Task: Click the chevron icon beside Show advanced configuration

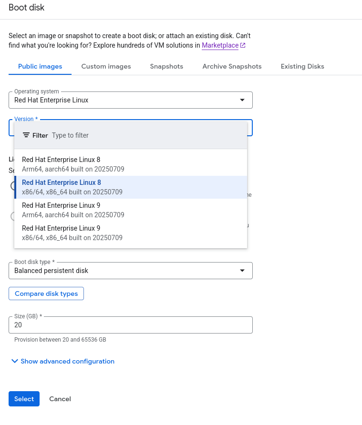Action: click(14, 361)
